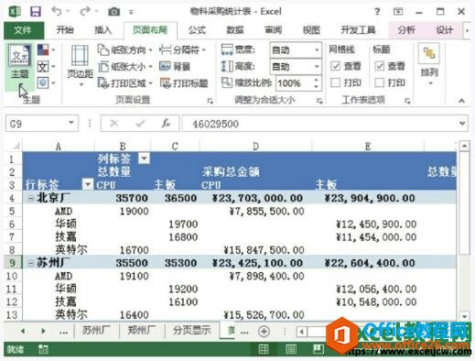Viewport: 475px width, 361px height.
Task: Switch to 开始 home tab
Action: click(x=65, y=30)
